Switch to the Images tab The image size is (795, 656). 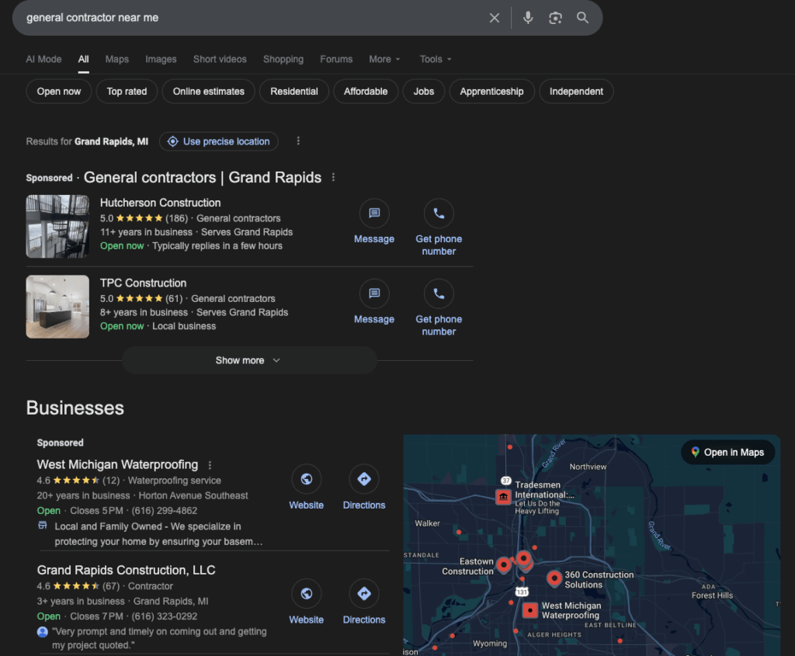(161, 59)
